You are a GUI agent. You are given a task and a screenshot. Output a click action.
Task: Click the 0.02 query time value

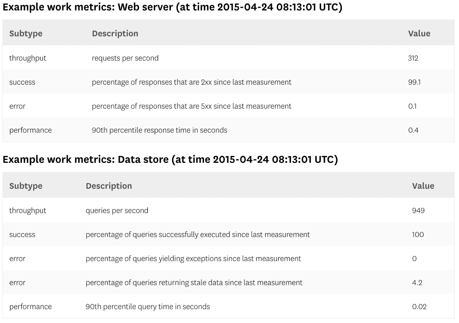[419, 306]
